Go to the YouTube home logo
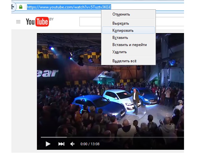The height and width of the screenshot is (153, 208). point(37,22)
